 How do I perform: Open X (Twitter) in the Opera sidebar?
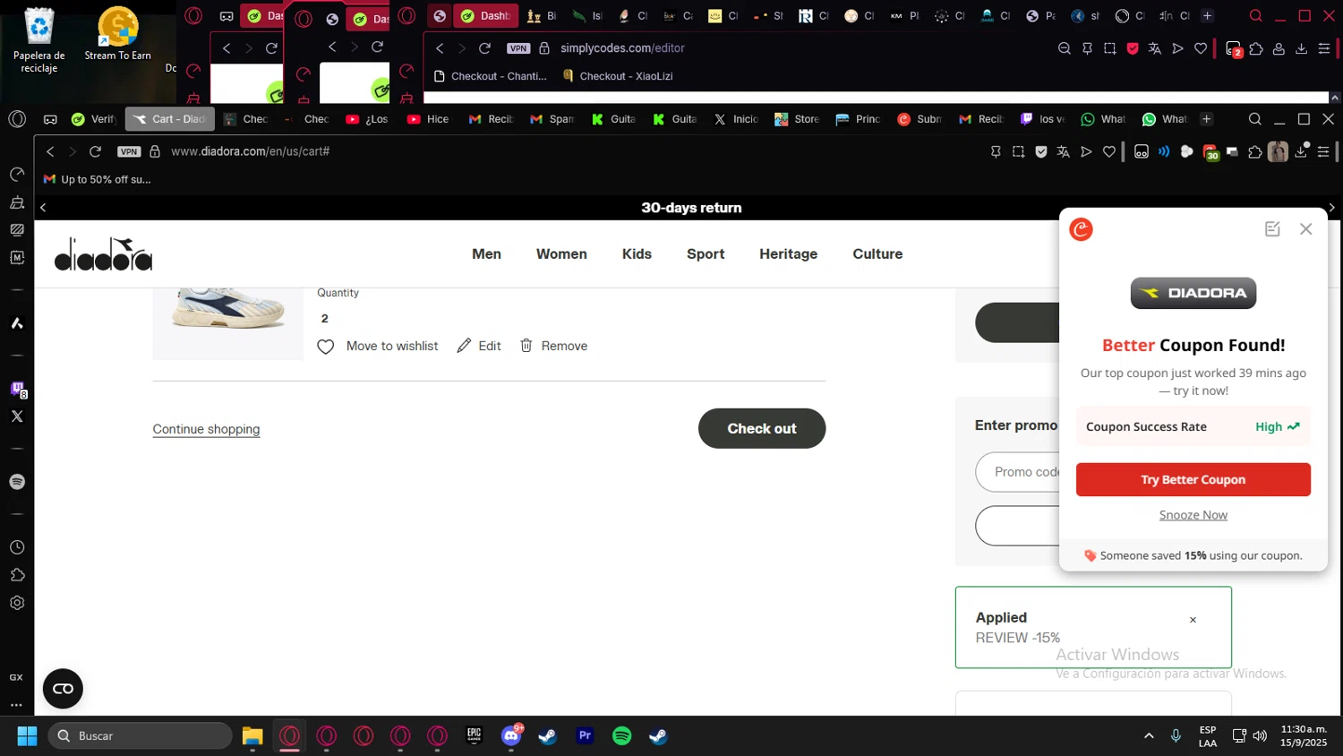[x=17, y=417]
